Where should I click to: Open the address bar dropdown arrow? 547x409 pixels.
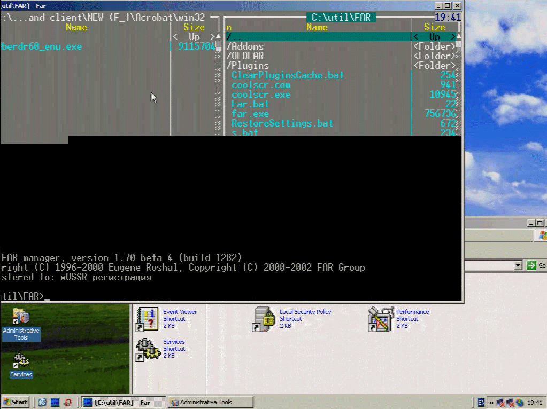point(518,265)
